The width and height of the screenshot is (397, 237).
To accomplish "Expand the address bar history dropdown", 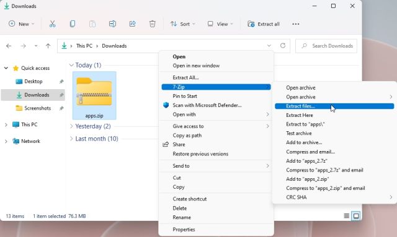I will coord(269,46).
